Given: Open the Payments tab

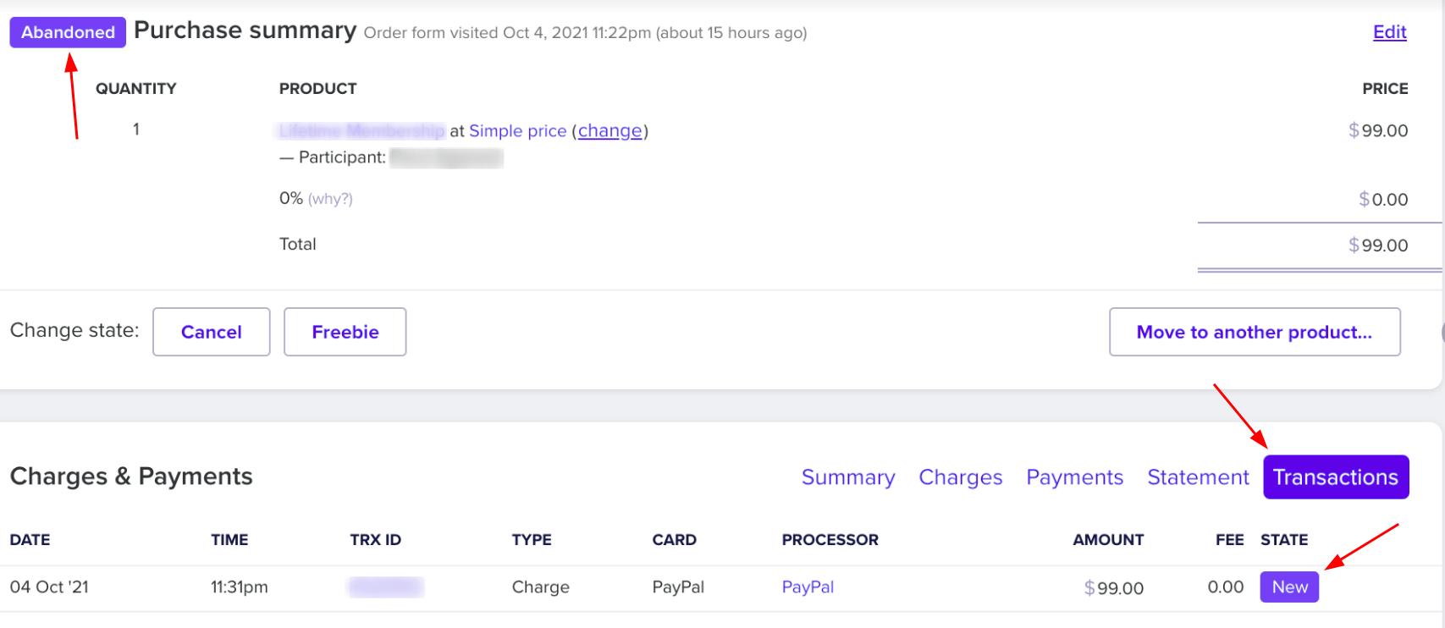Looking at the screenshot, I should (x=1074, y=477).
